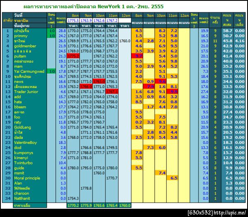Click the name cell msmit
248x217 pixels.
(30, 173)
